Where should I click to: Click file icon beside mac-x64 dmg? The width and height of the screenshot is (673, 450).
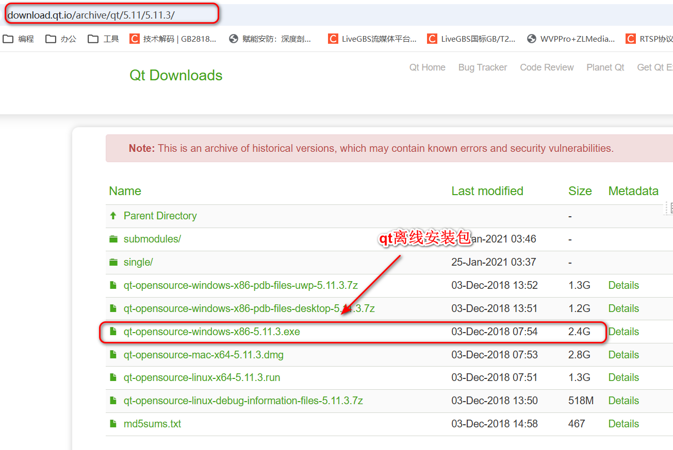113,355
